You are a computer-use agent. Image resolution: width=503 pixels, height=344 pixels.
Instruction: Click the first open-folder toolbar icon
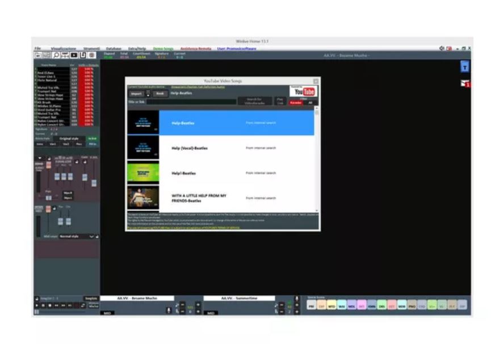click(x=38, y=55)
